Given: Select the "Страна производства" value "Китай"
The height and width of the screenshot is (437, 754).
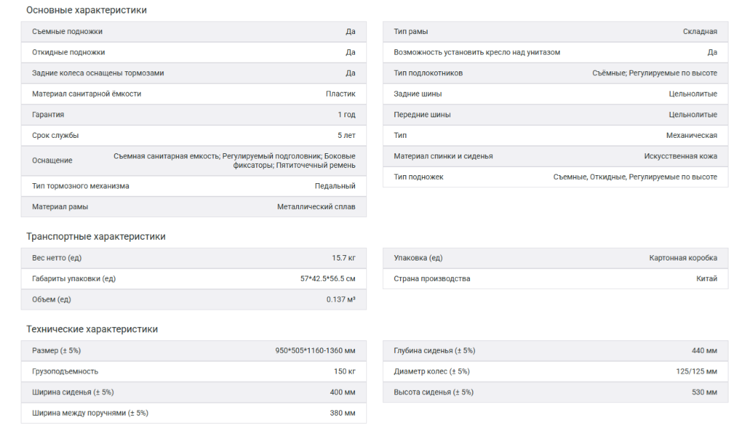Looking at the screenshot, I should tap(707, 278).
